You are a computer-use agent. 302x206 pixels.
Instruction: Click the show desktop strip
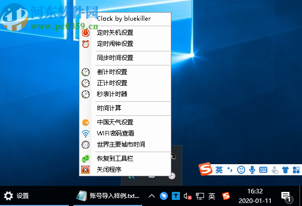click(300, 196)
